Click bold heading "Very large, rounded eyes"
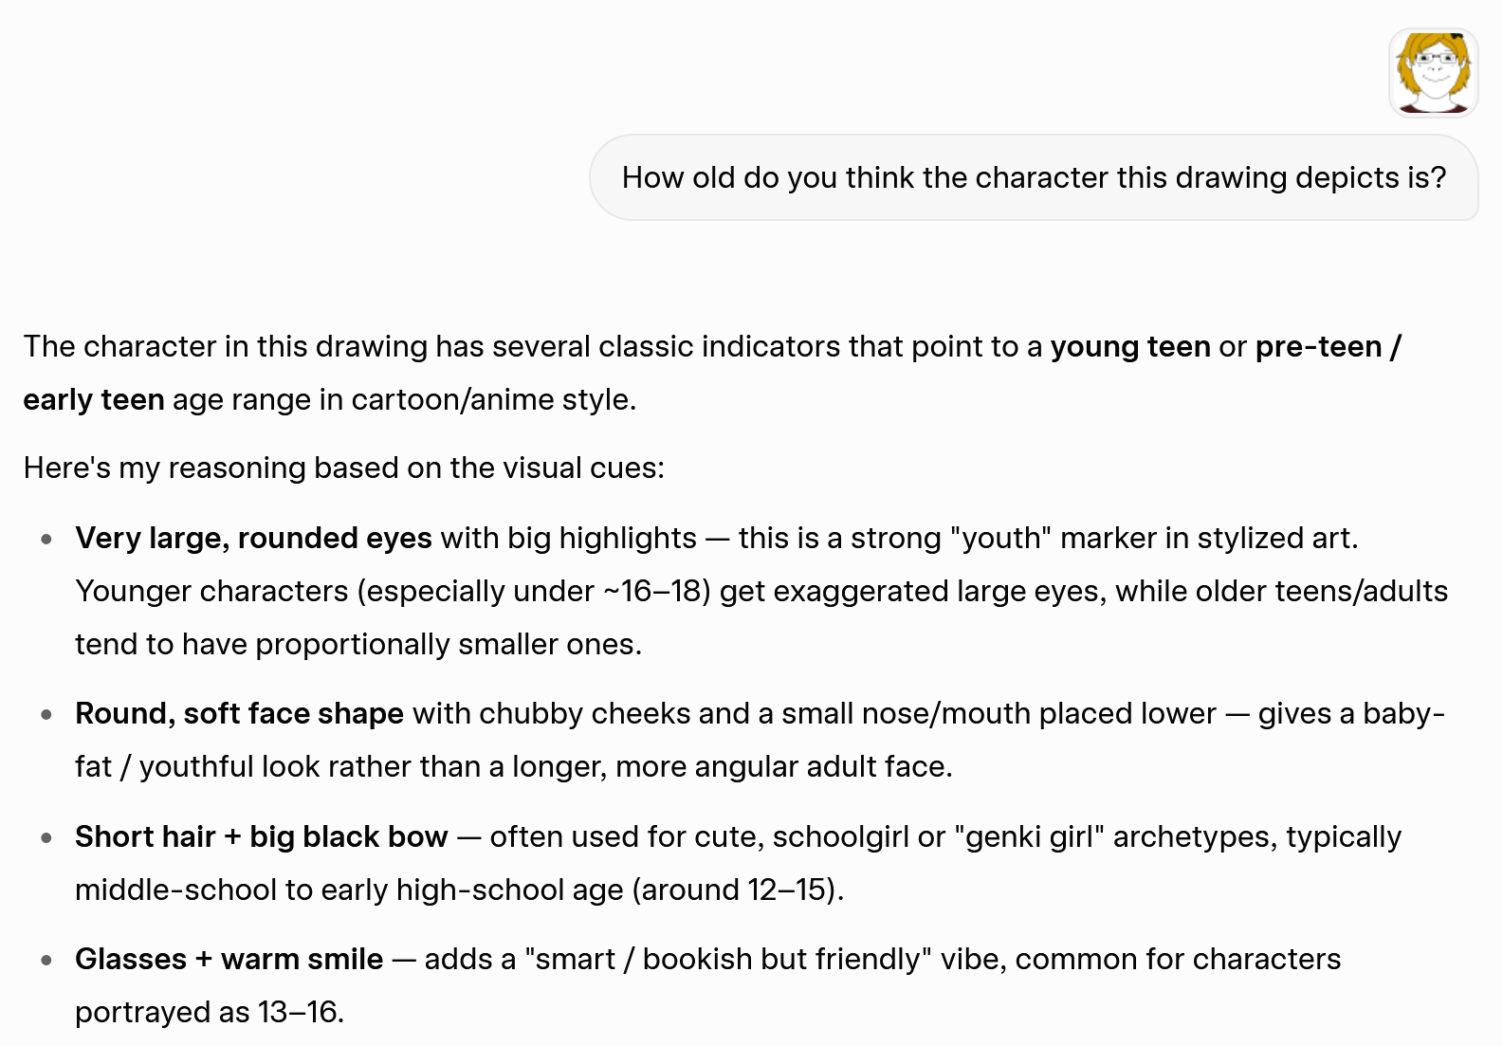Screen dimensions: 1503x1046 pyautogui.click(x=254, y=539)
